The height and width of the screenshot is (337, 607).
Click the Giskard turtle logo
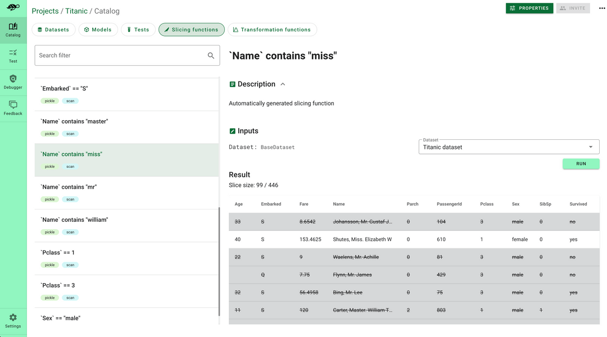pyautogui.click(x=13, y=7)
